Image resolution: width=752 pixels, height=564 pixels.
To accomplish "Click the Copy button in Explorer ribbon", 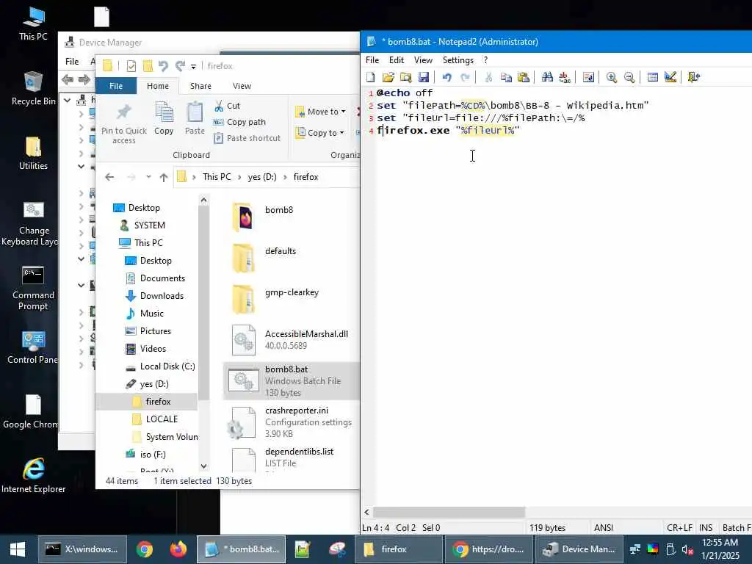I will [164, 118].
